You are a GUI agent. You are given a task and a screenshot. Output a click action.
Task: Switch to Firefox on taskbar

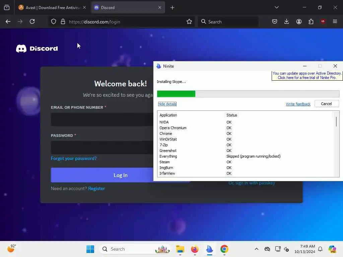click(195, 249)
